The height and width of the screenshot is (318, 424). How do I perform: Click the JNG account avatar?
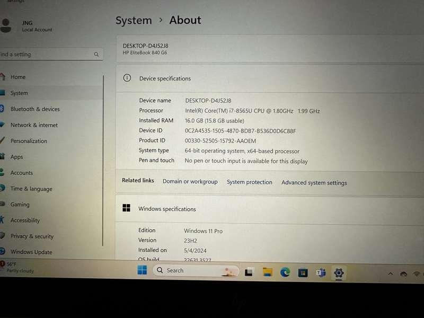[6, 25]
